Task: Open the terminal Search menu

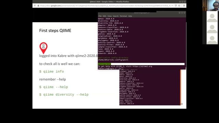Action: coord(116,16)
